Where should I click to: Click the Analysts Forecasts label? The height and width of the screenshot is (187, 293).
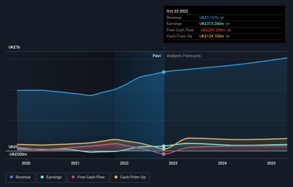pos(184,56)
